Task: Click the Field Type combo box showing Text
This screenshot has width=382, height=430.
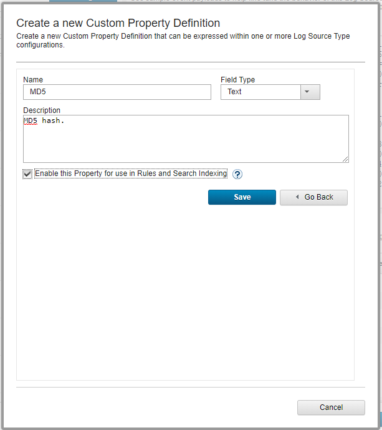Action: pyautogui.click(x=261, y=92)
